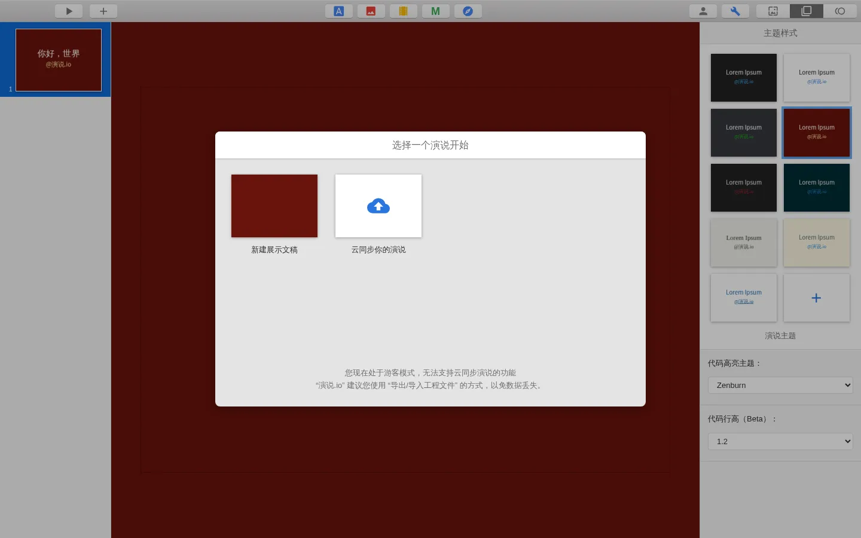This screenshot has height=538, width=861.
Task: Click the guest mode notice line 您现在处于游客模式
Action: tap(430, 373)
